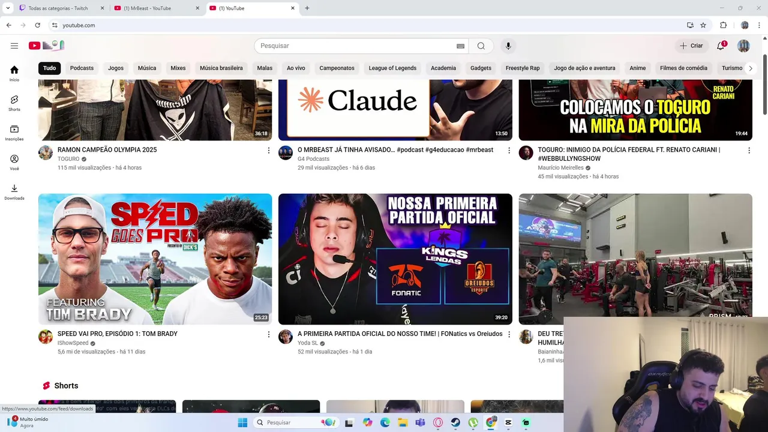Open the YouTube hamburger guide menu
This screenshot has width=768, height=432.
14,46
